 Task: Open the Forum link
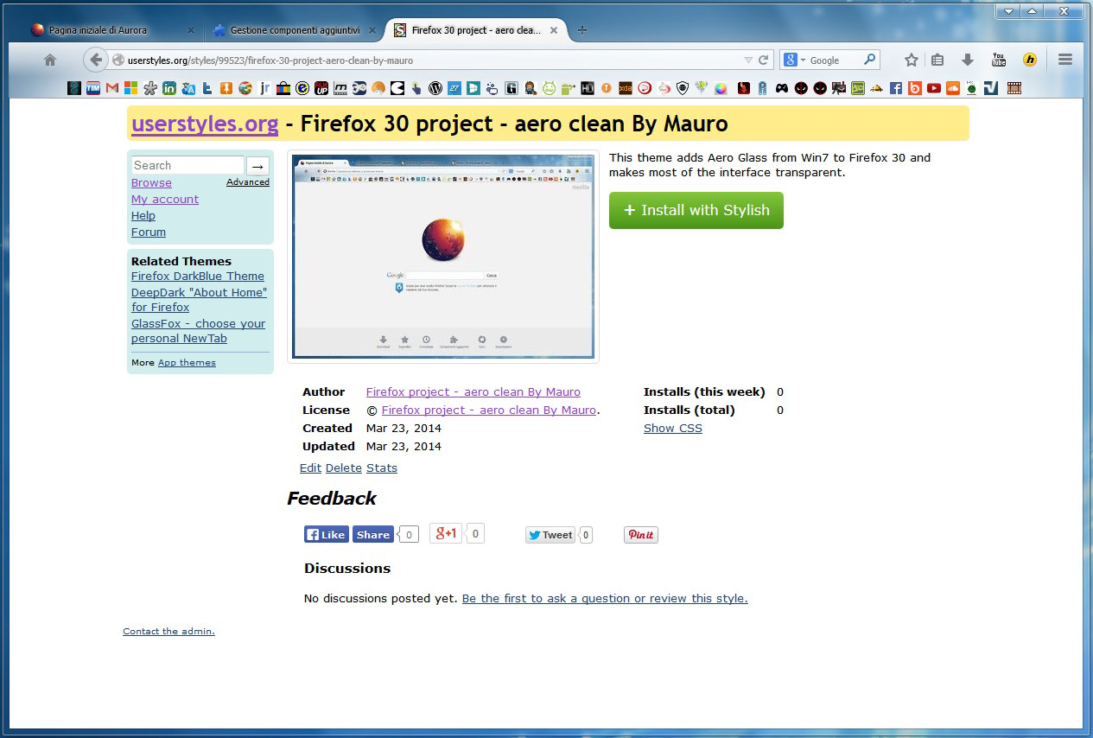click(149, 232)
